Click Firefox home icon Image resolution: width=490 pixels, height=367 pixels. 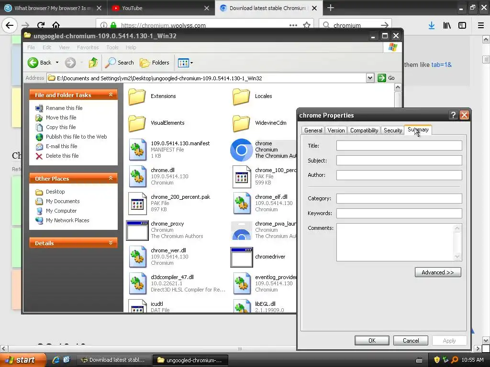[x=56, y=25]
